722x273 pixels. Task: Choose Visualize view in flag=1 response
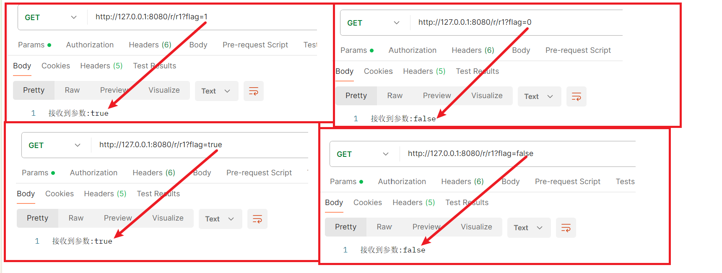pyautogui.click(x=164, y=90)
